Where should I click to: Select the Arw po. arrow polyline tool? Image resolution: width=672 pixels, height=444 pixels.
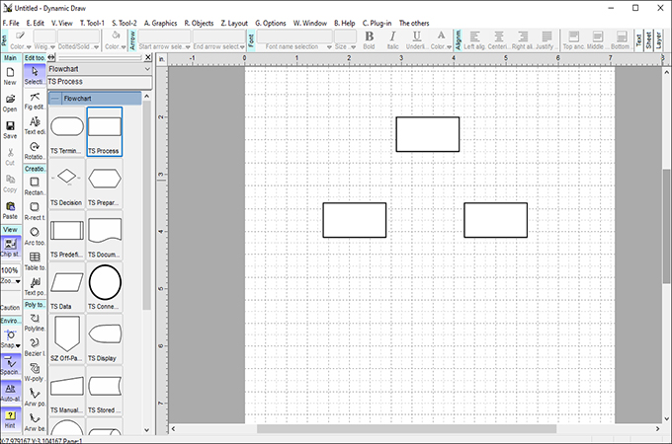coord(35,398)
